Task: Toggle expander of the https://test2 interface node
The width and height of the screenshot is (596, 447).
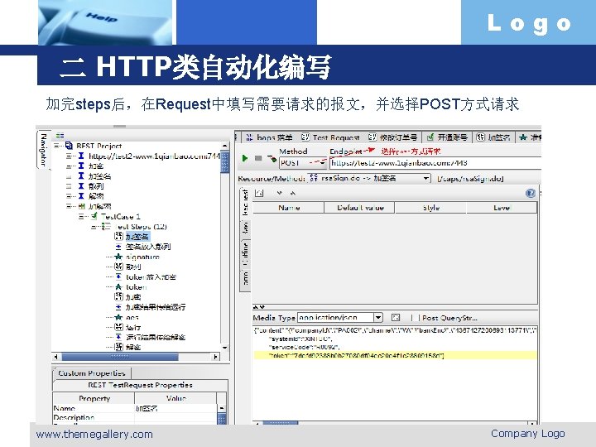Action: pos(70,156)
